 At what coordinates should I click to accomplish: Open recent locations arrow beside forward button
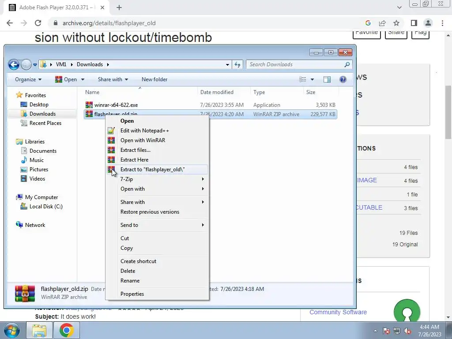pyautogui.click(x=35, y=65)
